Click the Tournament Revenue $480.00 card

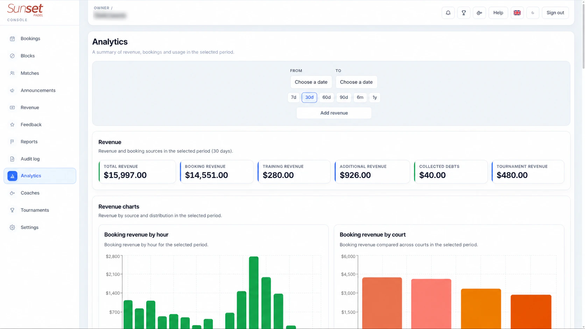click(x=528, y=172)
